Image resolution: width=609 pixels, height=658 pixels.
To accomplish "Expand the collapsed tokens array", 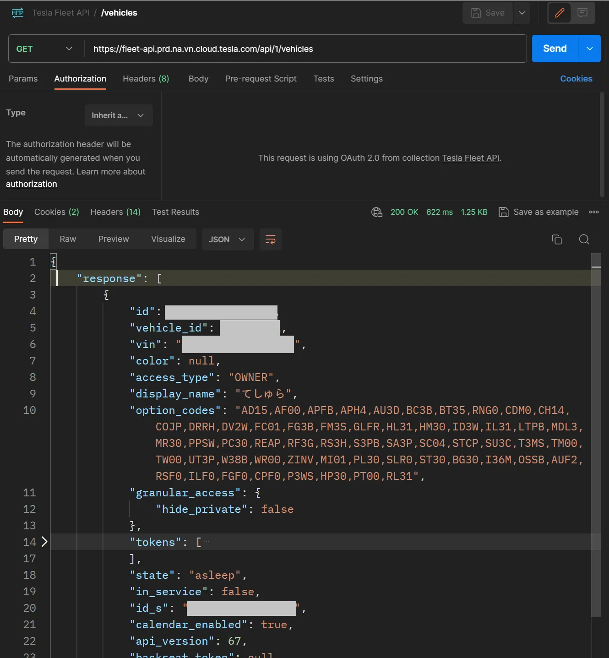I will 44,542.
